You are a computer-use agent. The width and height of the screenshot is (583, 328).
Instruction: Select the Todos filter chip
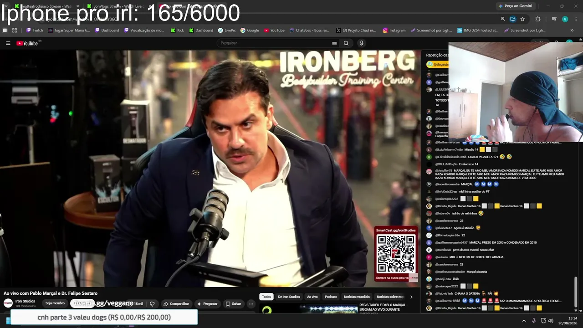266,297
